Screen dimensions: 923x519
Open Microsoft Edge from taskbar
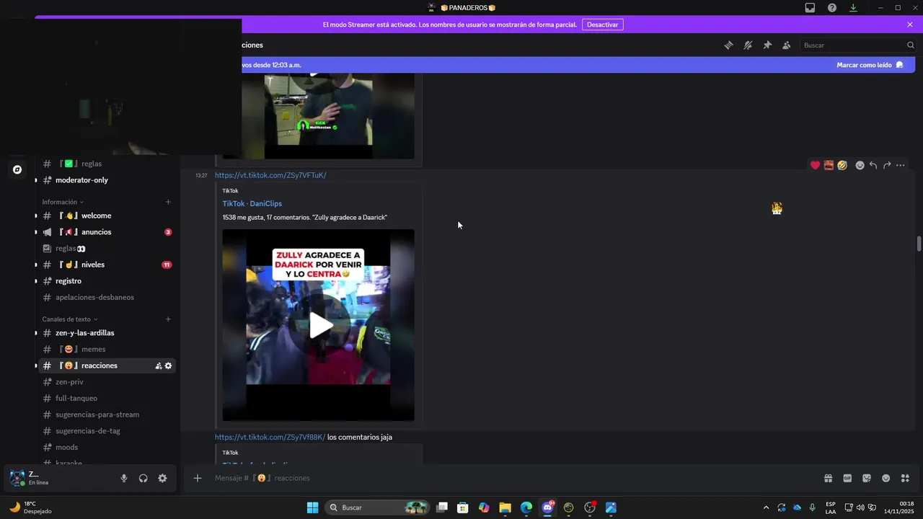coord(526,507)
